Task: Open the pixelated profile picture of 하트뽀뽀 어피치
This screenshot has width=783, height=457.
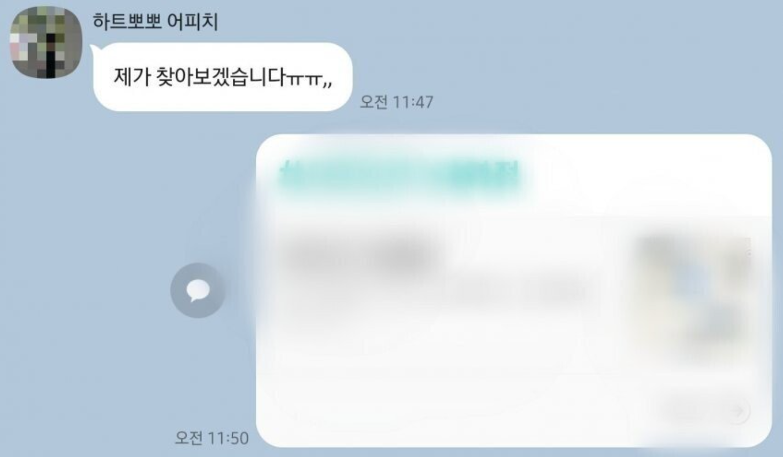Action: (x=46, y=42)
